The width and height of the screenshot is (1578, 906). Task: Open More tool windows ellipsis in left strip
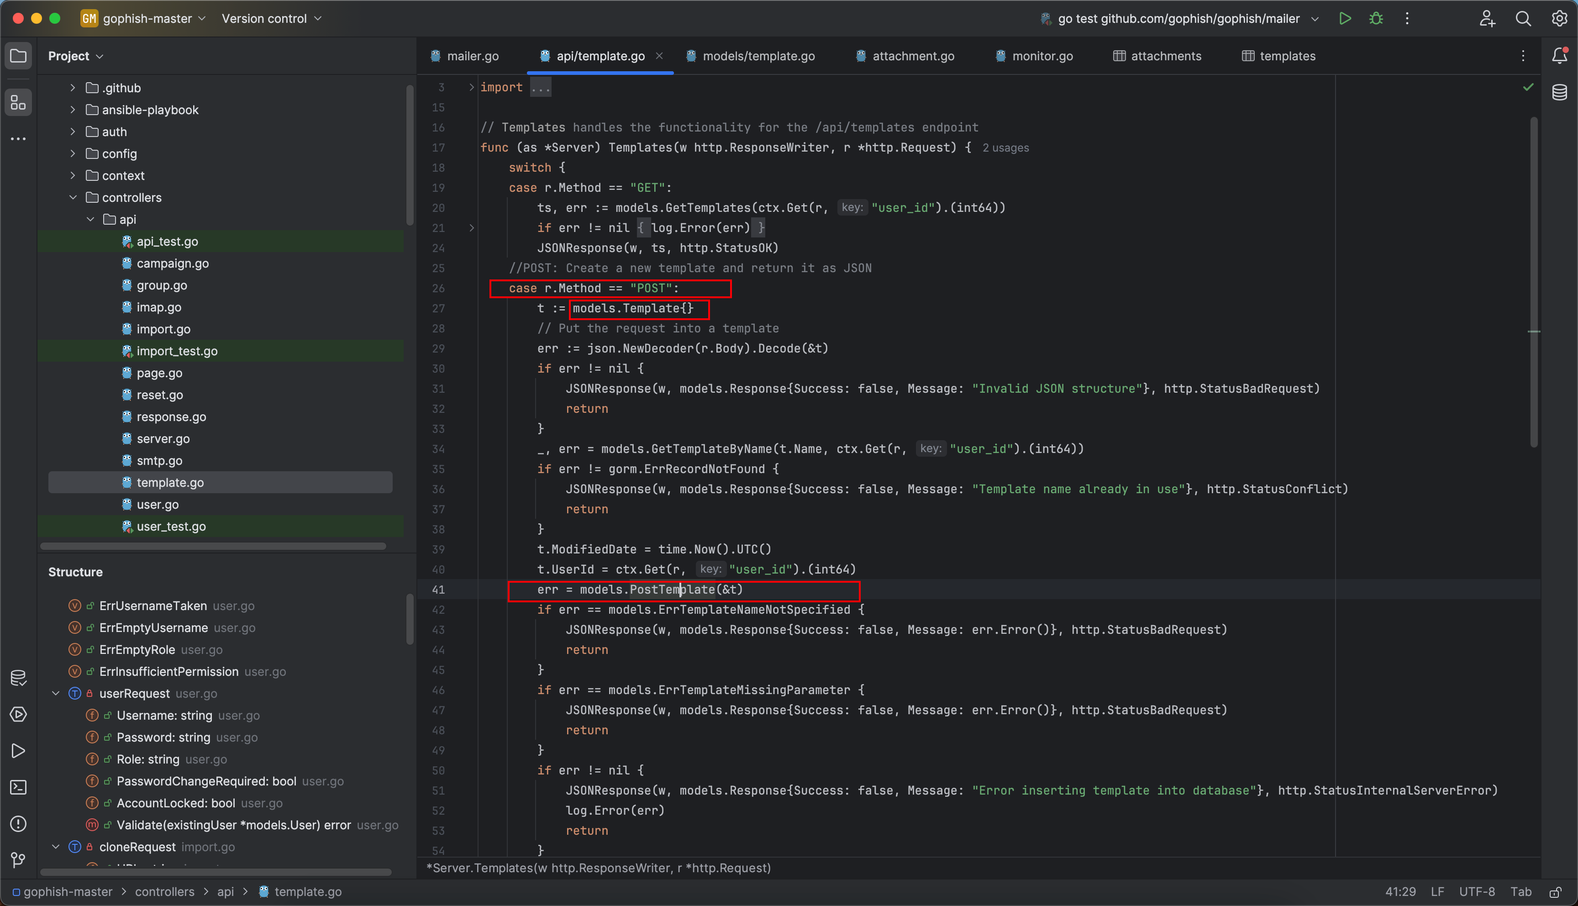click(18, 139)
